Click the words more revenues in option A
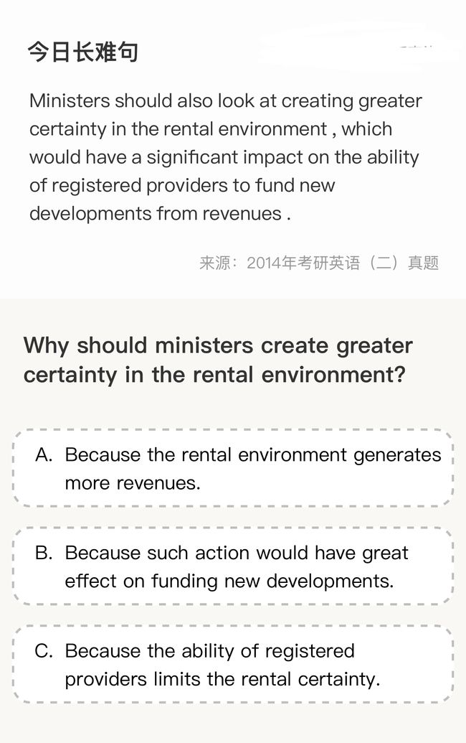 (x=133, y=483)
